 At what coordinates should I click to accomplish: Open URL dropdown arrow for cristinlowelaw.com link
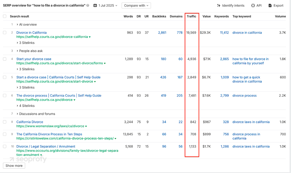[x=116, y=138]
